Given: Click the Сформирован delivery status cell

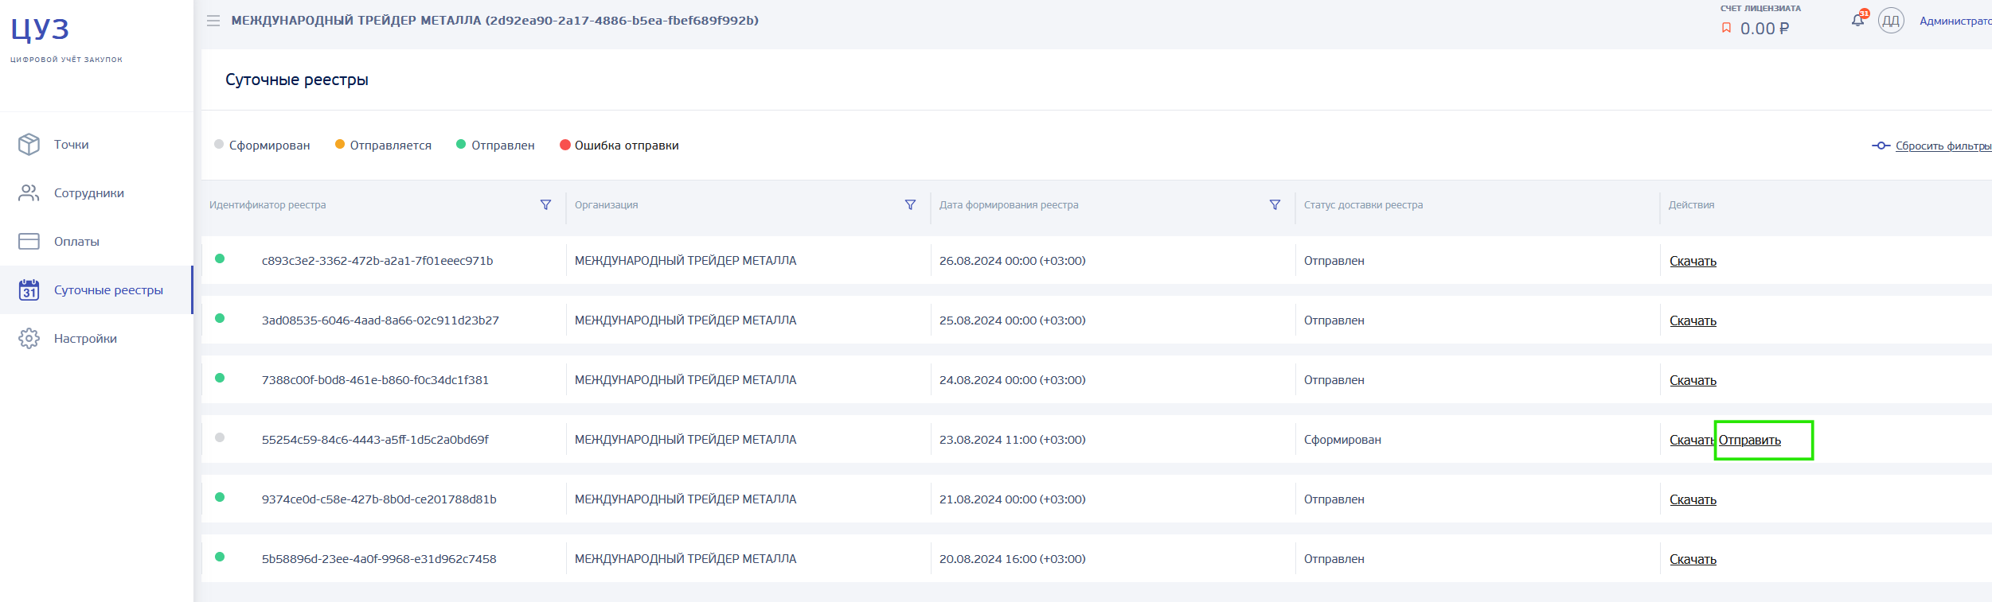Looking at the screenshot, I should (x=1342, y=439).
